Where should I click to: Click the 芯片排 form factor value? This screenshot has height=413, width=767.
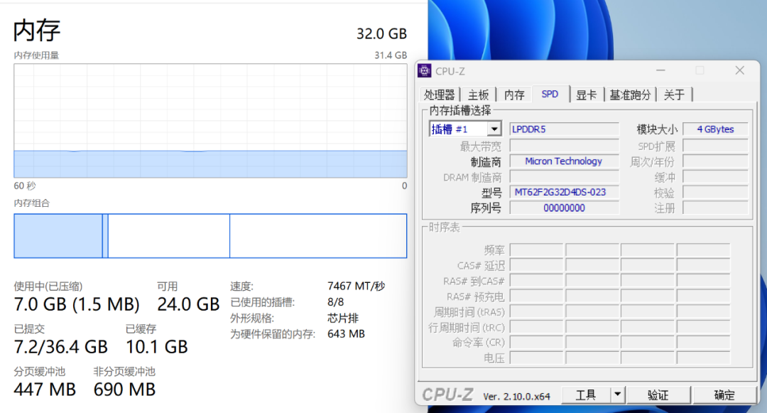click(x=343, y=318)
